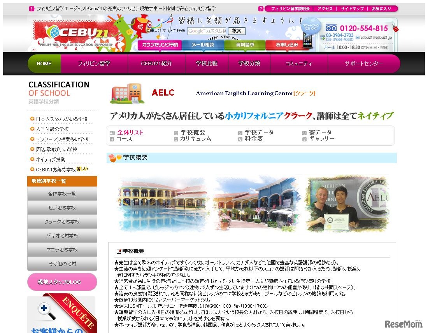
Task: Open the 学校分類 navigation menu
Action: click(249, 63)
